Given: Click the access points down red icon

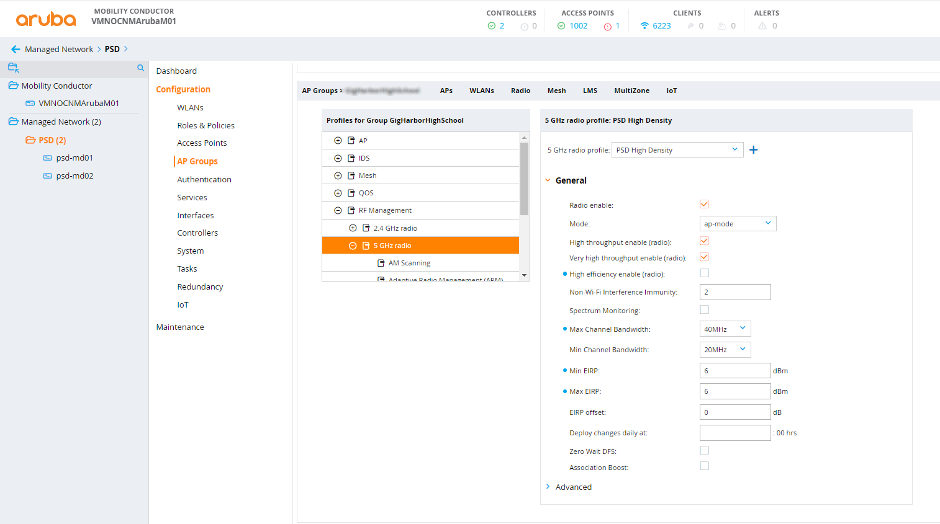Looking at the screenshot, I should pos(608,27).
